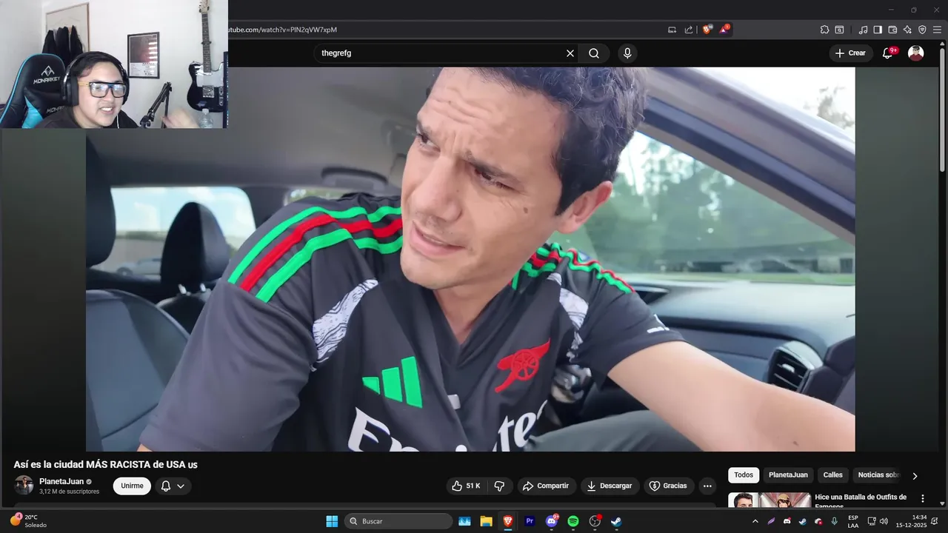948x533 pixels.
Task: Open the YouTube account avatar menu
Action: (x=916, y=53)
